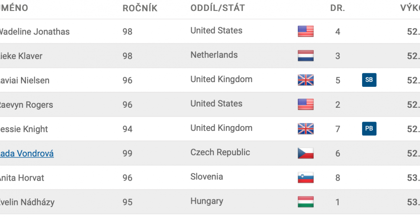This screenshot has height=218, width=420.
Task: Click the Slovenia flag icon
Action: (x=306, y=177)
